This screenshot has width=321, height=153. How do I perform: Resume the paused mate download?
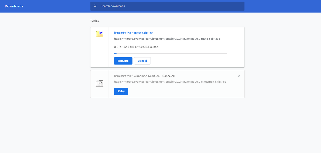[x=123, y=61]
